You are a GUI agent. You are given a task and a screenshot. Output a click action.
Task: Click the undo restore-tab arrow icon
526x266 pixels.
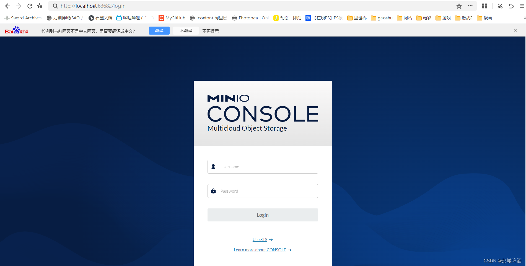click(x=511, y=6)
